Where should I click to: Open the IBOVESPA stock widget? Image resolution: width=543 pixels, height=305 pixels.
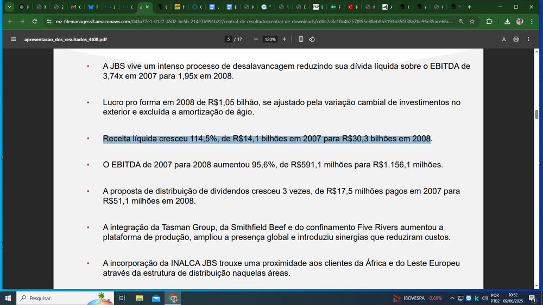point(418,298)
